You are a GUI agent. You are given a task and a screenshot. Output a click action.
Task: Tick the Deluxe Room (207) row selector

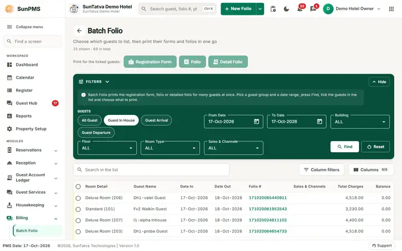point(78,220)
